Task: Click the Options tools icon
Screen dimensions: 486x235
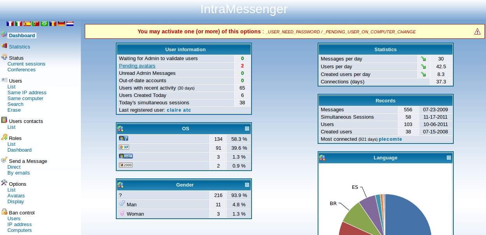Action: (4, 183)
